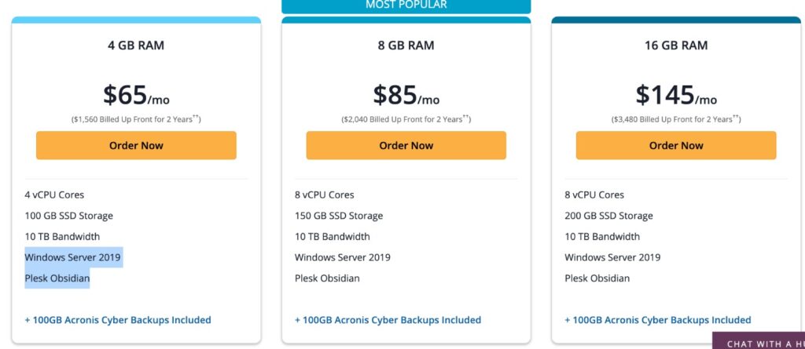Click the $85/mo price

tap(406, 96)
